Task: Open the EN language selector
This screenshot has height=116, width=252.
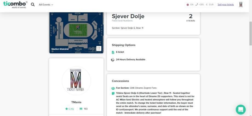Action: (190, 5)
